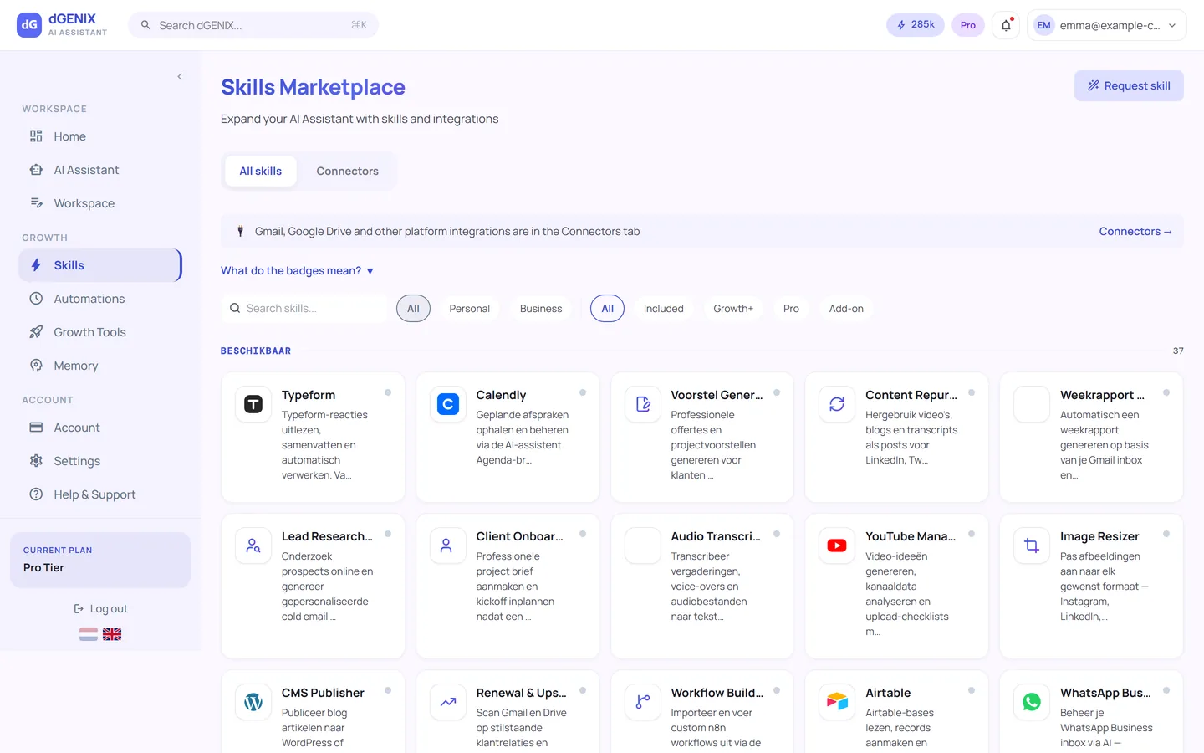Click the Skills lightning icon in sidebar
1204x753 pixels.
[x=36, y=265]
